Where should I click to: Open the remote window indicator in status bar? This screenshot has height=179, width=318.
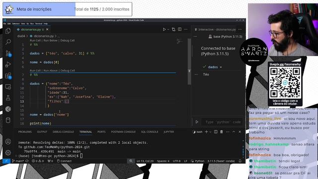tap(6, 161)
